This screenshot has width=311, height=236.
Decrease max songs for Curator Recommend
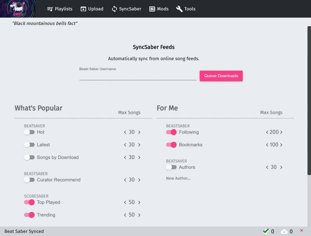click(x=125, y=180)
